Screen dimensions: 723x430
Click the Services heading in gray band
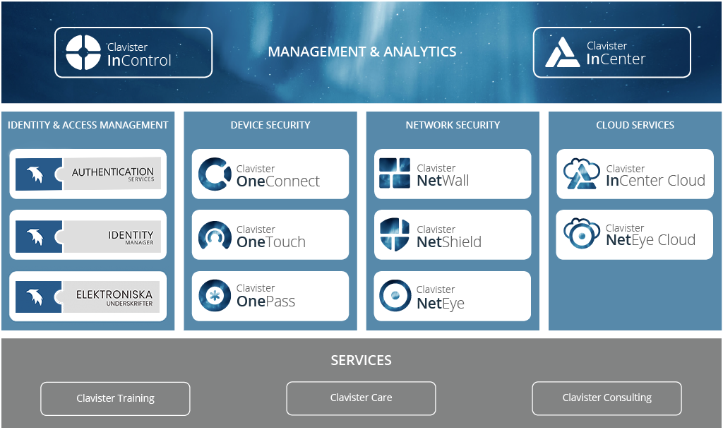click(x=361, y=360)
